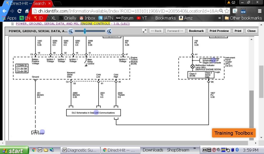Click the zoom out magnifier icon
Viewport: 264px width, 154px height.
71,31
